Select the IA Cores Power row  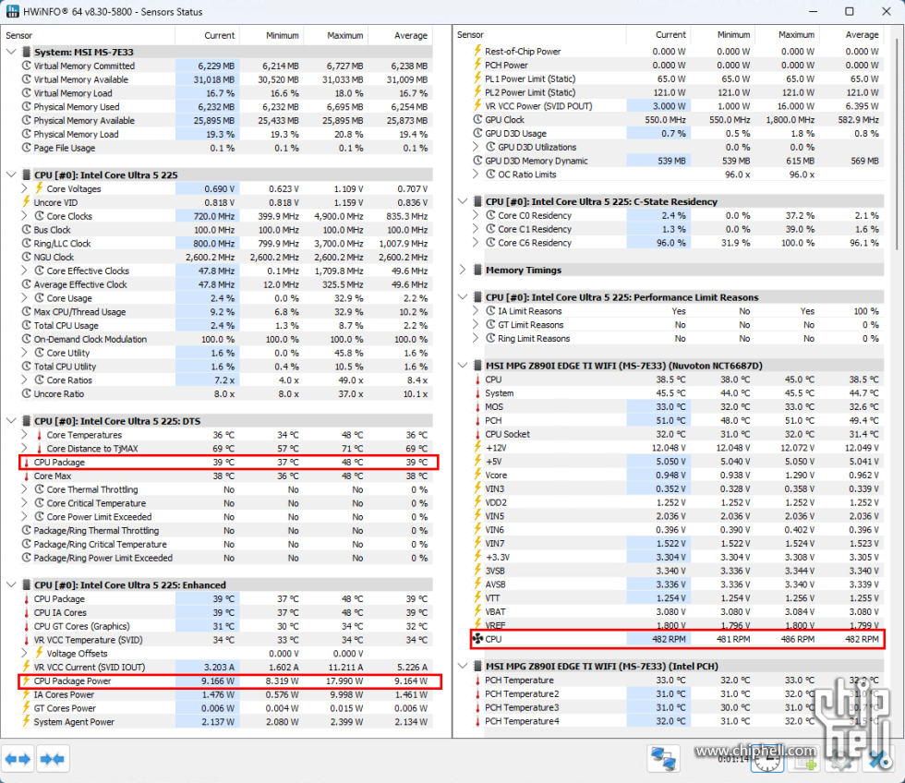225,694
